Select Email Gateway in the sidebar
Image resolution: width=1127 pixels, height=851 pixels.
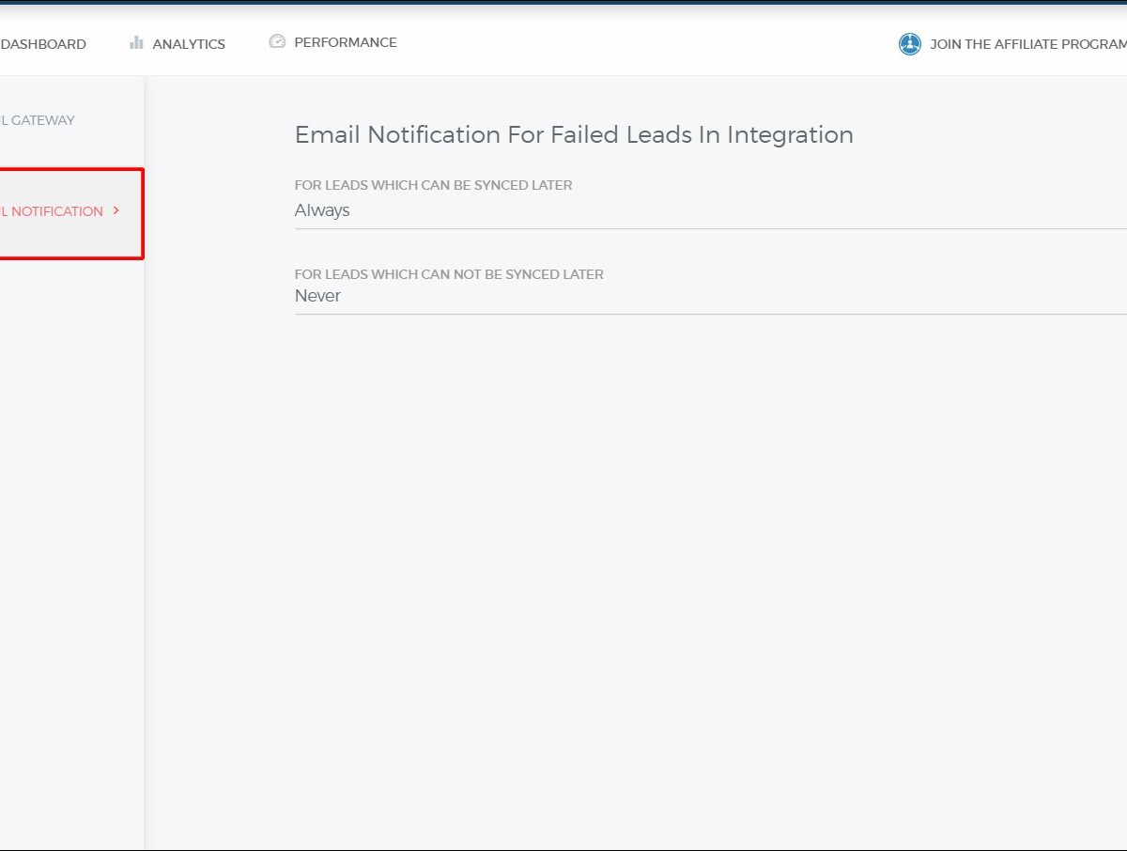coord(38,120)
